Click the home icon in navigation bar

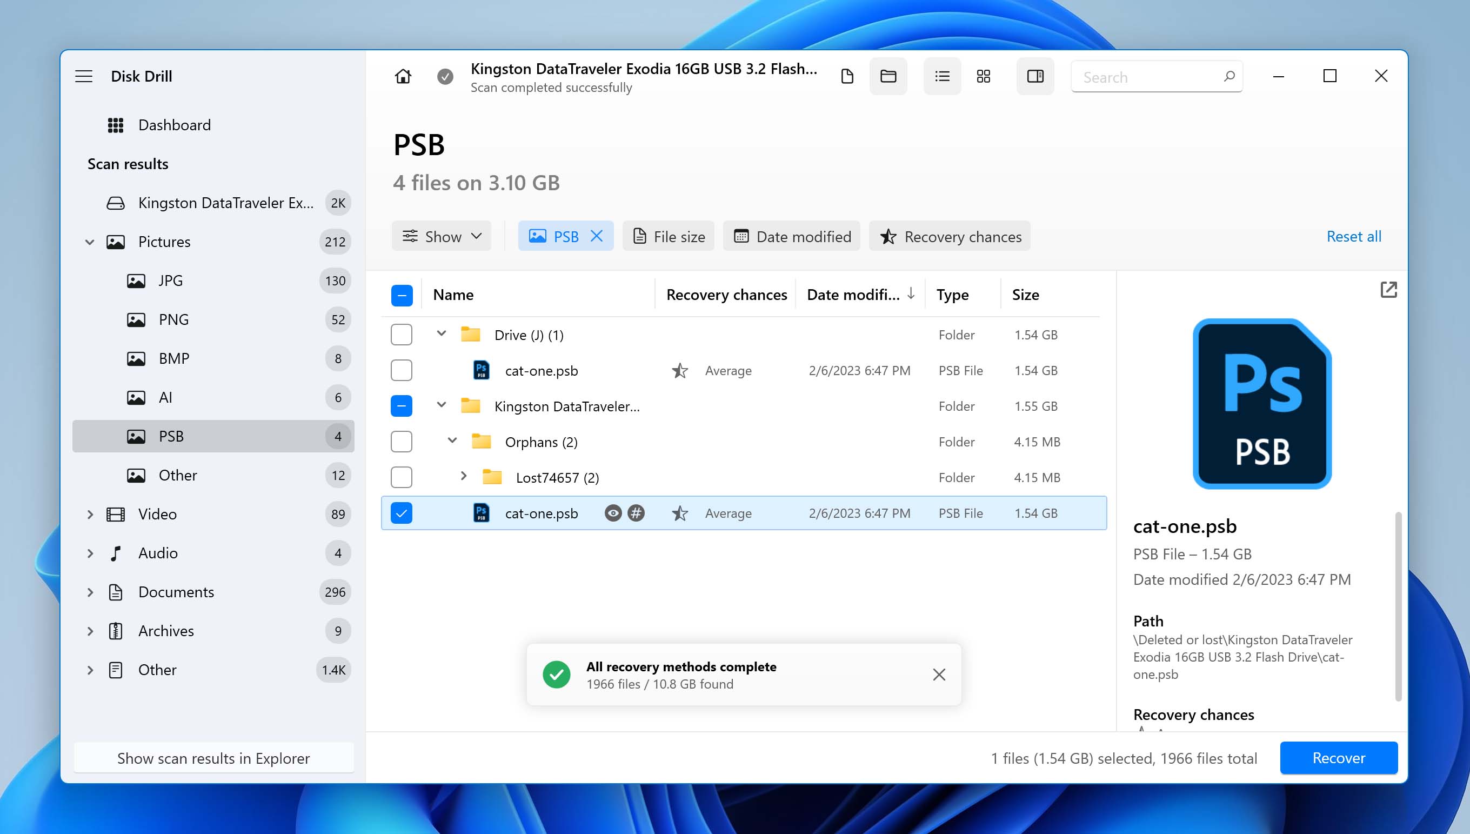403,76
